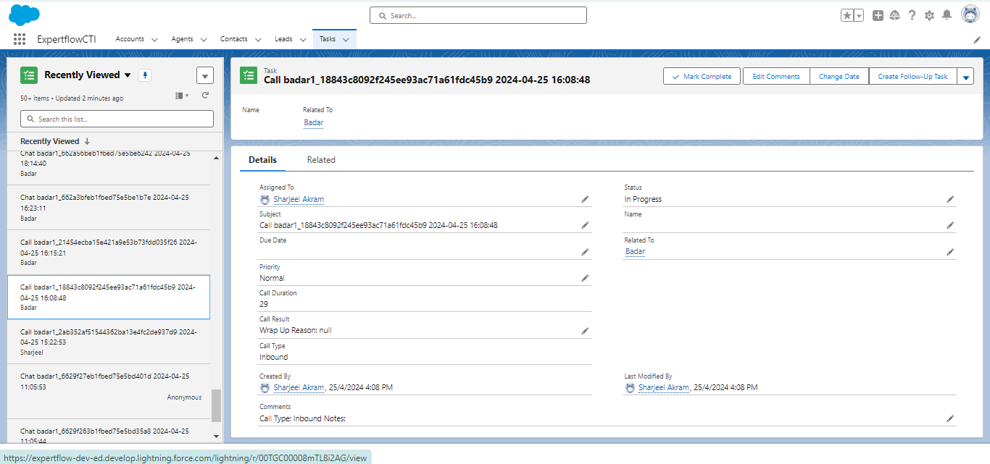Edit the Status field using pencil icon
Screen dimensions: 990x464
[x=950, y=199]
